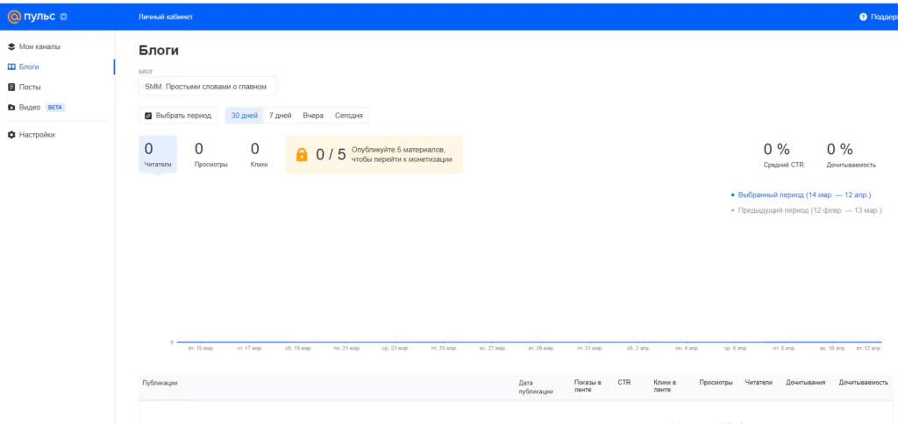Click the Блоги book icon
This screenshot has height=424, width=898.
tap(11, 67)
